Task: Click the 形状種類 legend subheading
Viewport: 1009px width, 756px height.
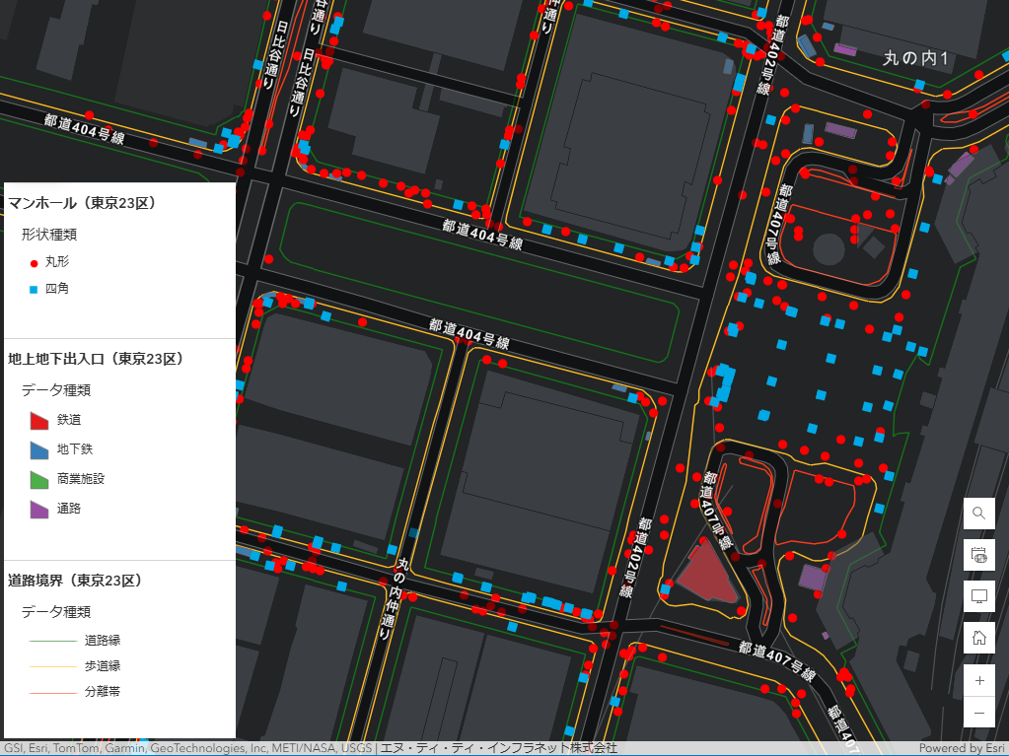Action: coord(49,234)
